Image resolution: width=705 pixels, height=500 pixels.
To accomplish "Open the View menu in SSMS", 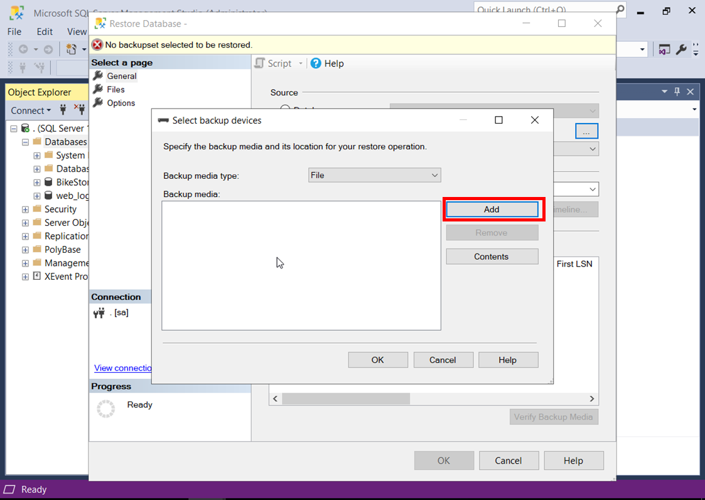I will [x=77, y=31].
